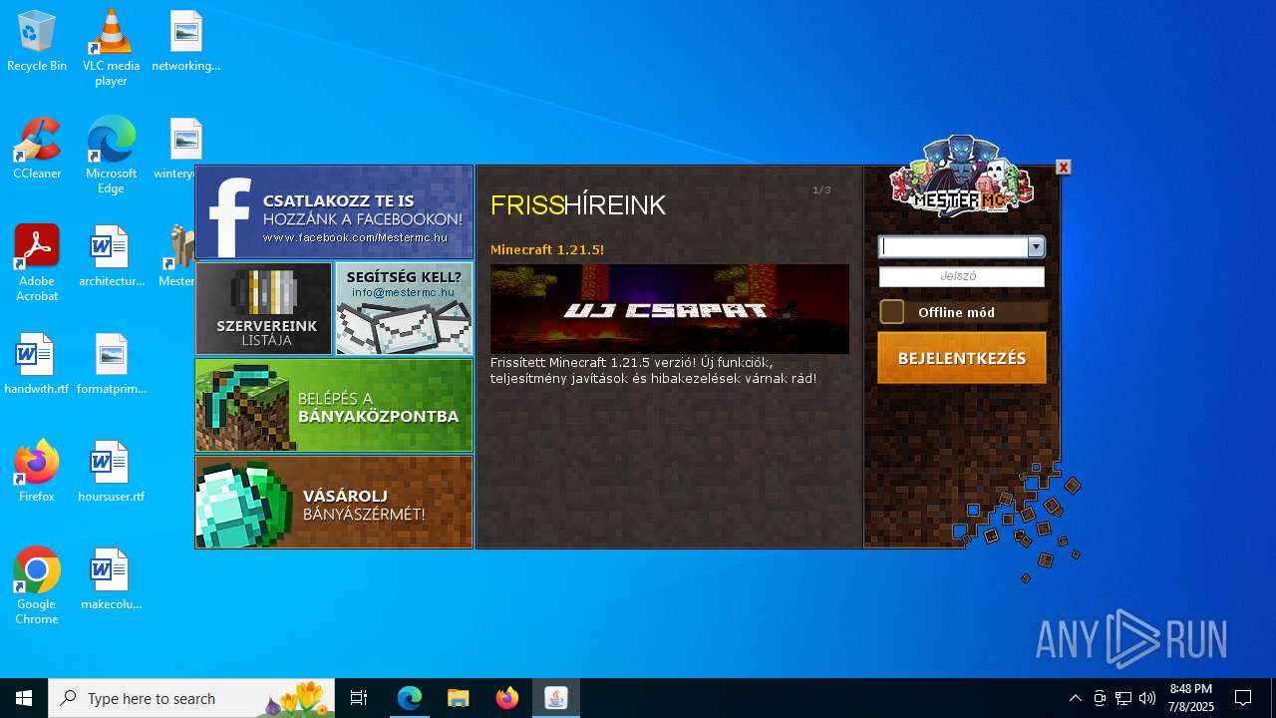Select the architectur Word document icon
Image resolution: width=1276 pixels, height=718 pixels.
click(111, 257)
